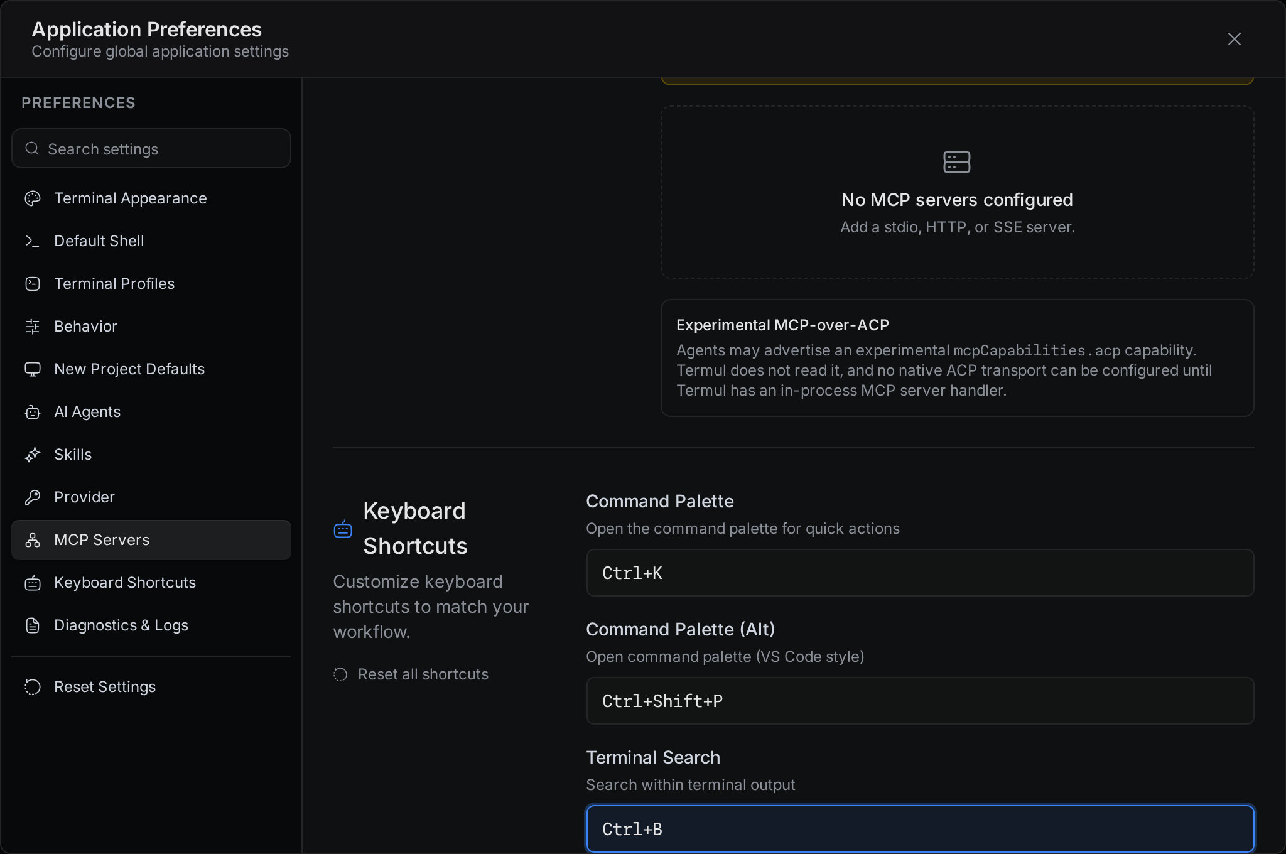The width and height of the screenshot is (1286, 854).
Task: Navigate to Skills settings
Action: point(151,455)
